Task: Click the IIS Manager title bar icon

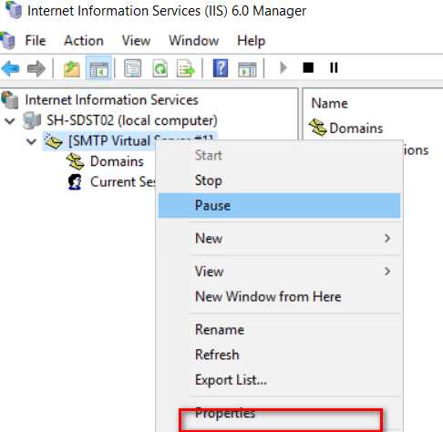Action: tap(14, 10)
